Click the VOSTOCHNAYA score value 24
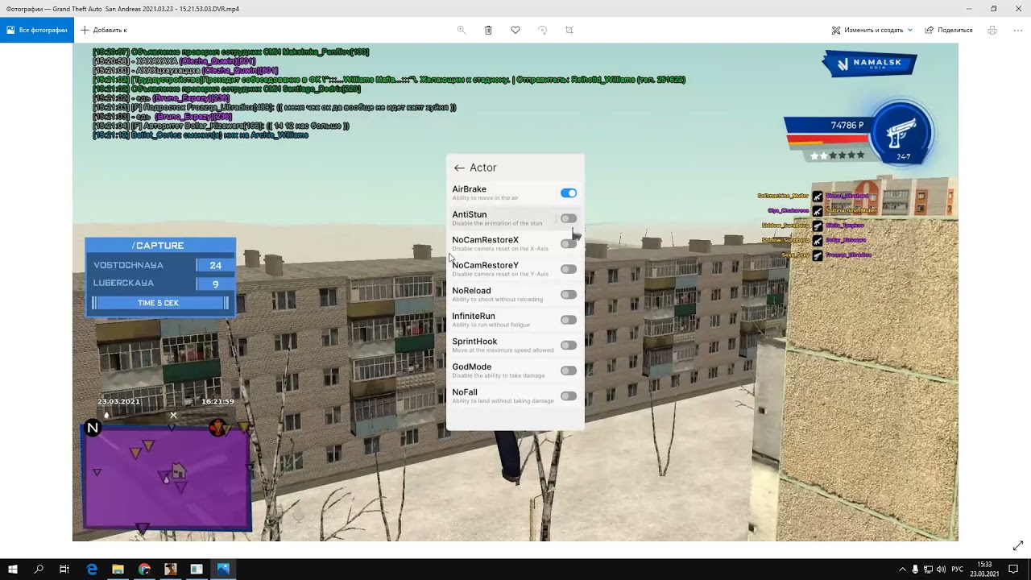1031x580 pixels. pyautogui.click(x=215, y=265)
